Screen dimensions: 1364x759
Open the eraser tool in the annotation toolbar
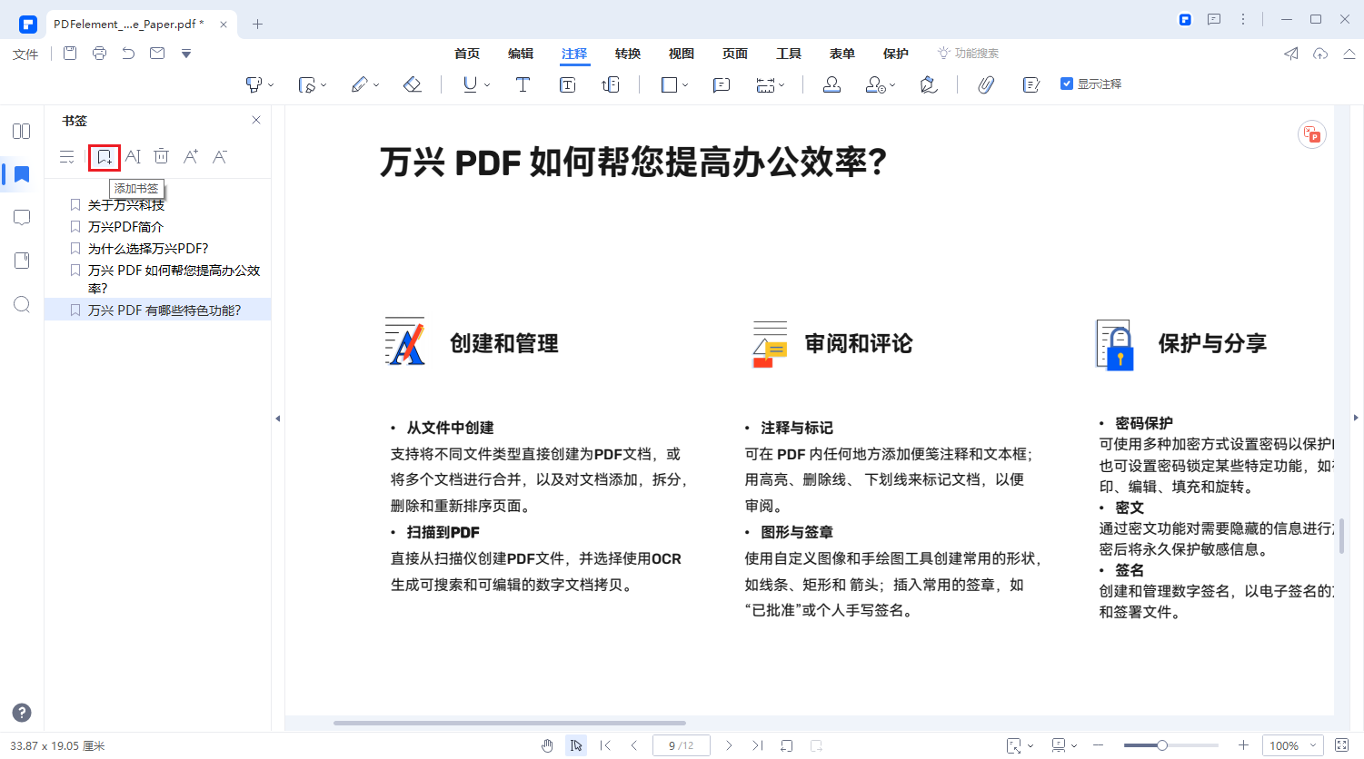pyautogui.click(x=412, y=84)
